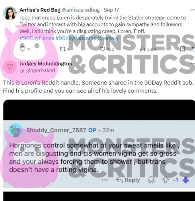The height and width of the screenshot is (201, 195).
Task: Open Judgey McJudgington's pink avatar
Action: (10, 67)
